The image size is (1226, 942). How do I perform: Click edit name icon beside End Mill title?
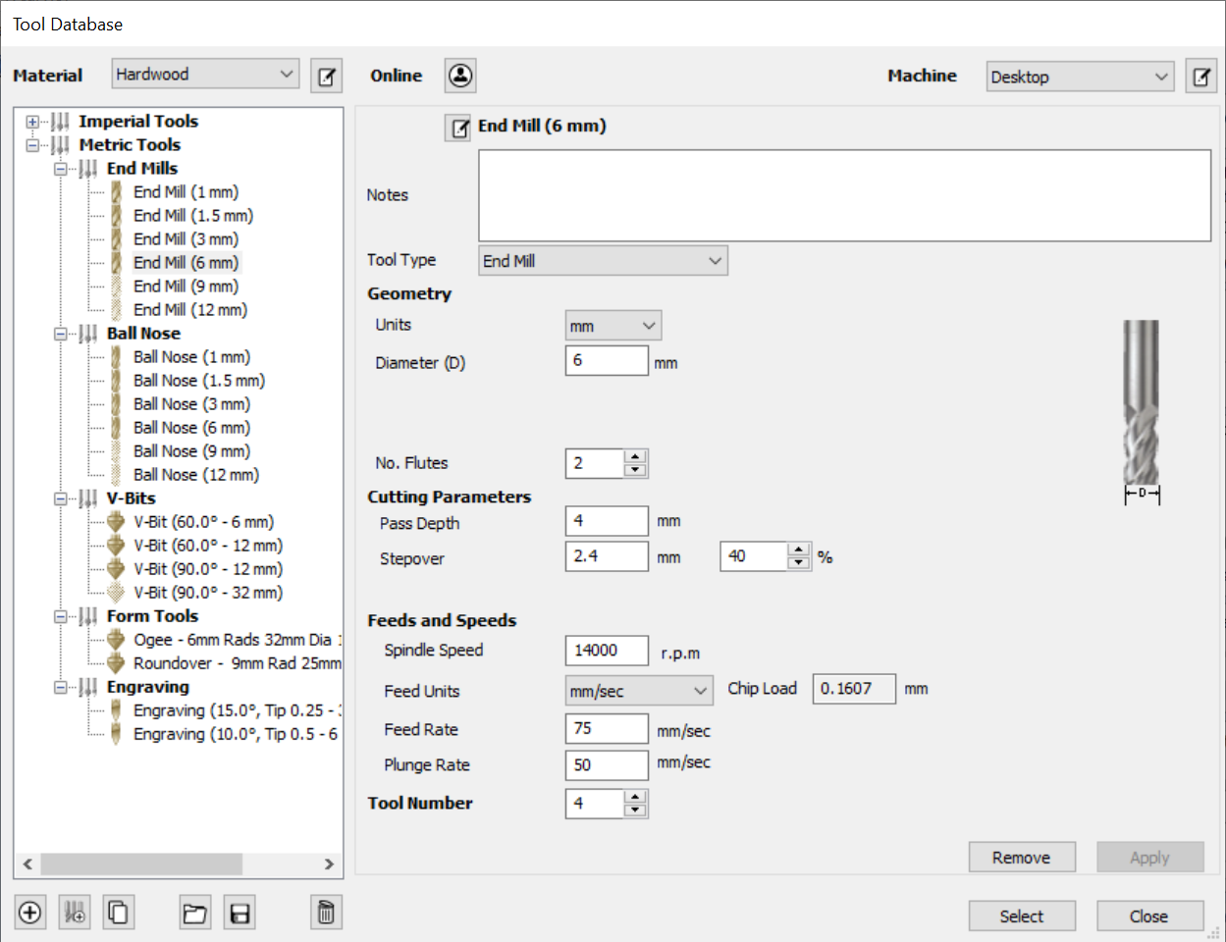(x=459, y=128)
